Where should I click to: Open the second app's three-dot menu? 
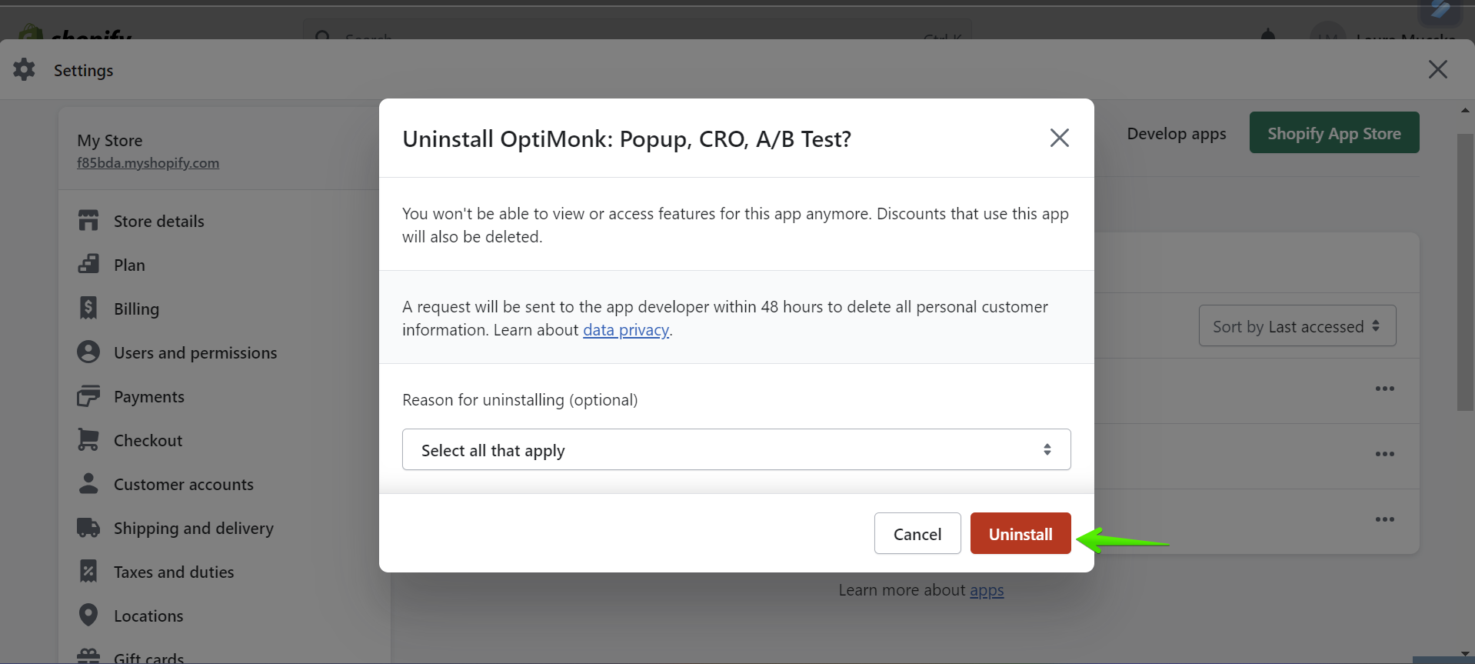point(1385,454)
